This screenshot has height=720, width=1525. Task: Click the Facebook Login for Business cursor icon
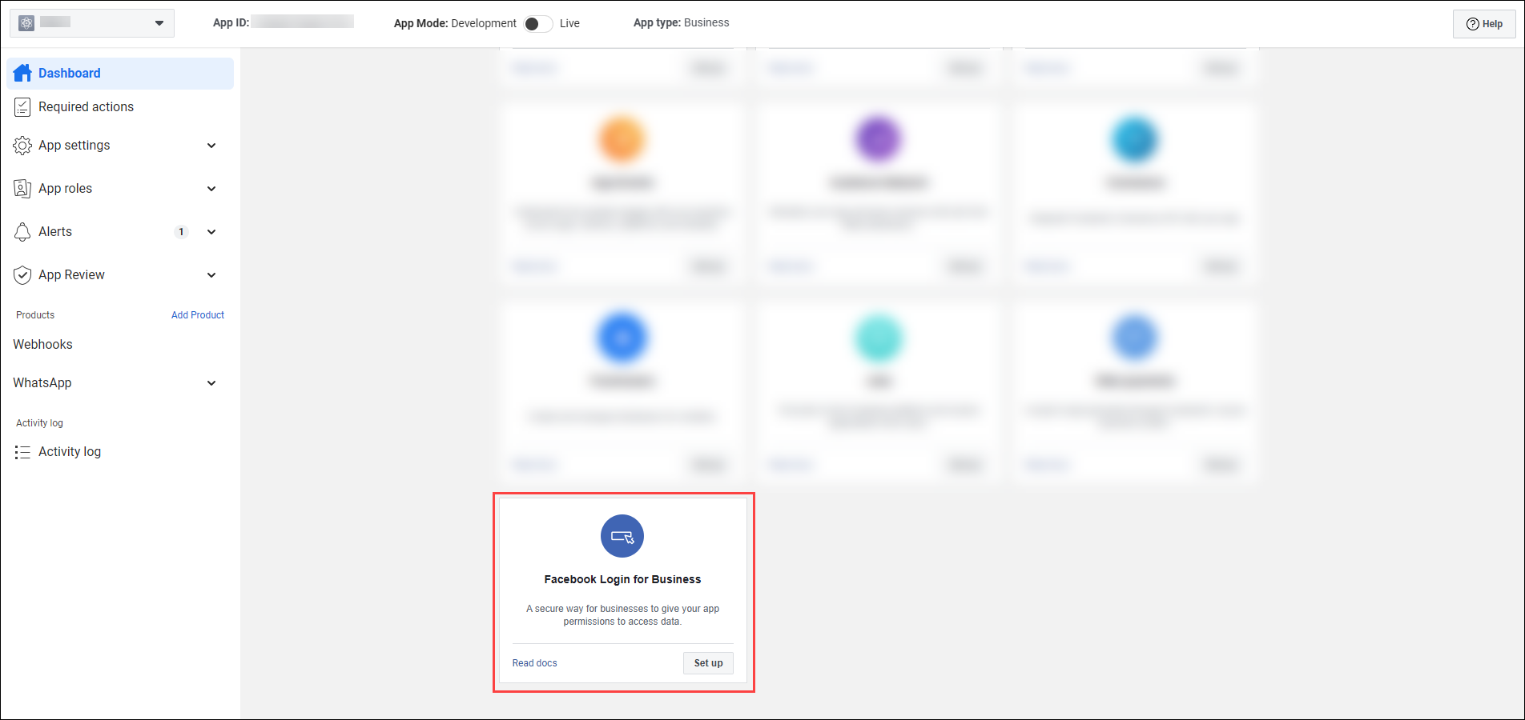622,536
